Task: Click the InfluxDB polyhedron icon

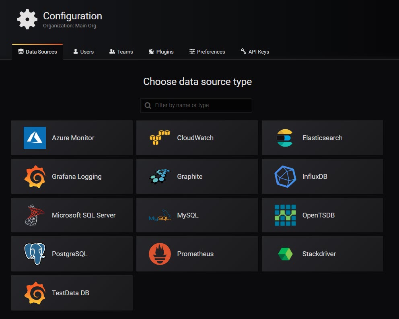Action: 285,176
